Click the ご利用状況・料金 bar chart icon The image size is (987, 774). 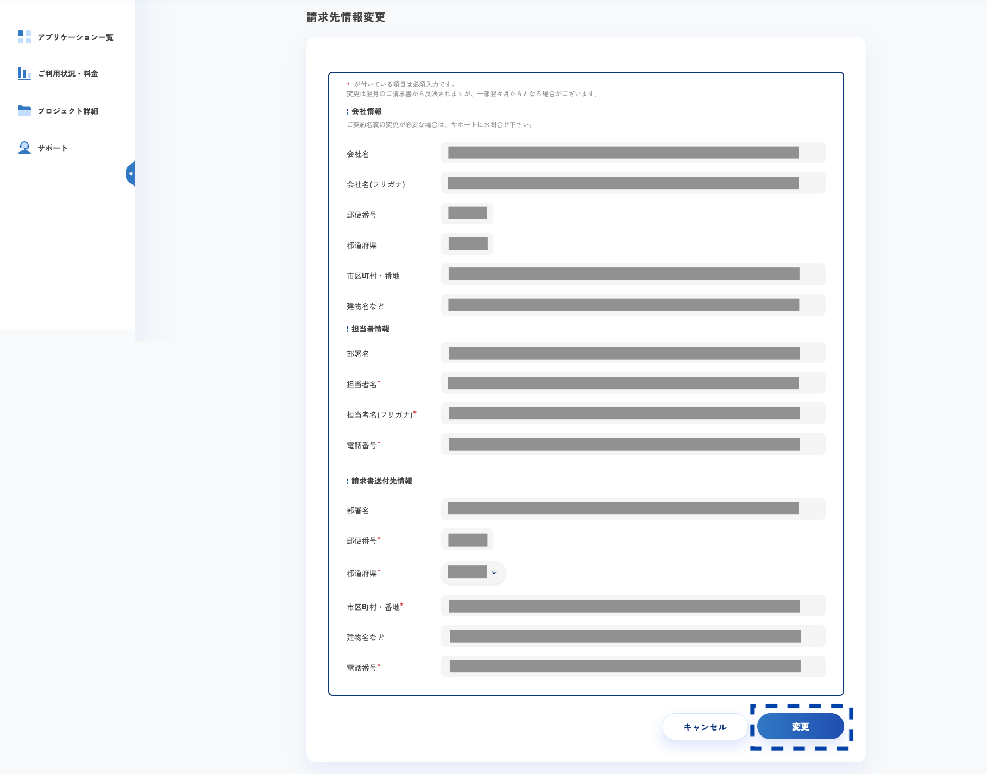[x=24, y=73]
